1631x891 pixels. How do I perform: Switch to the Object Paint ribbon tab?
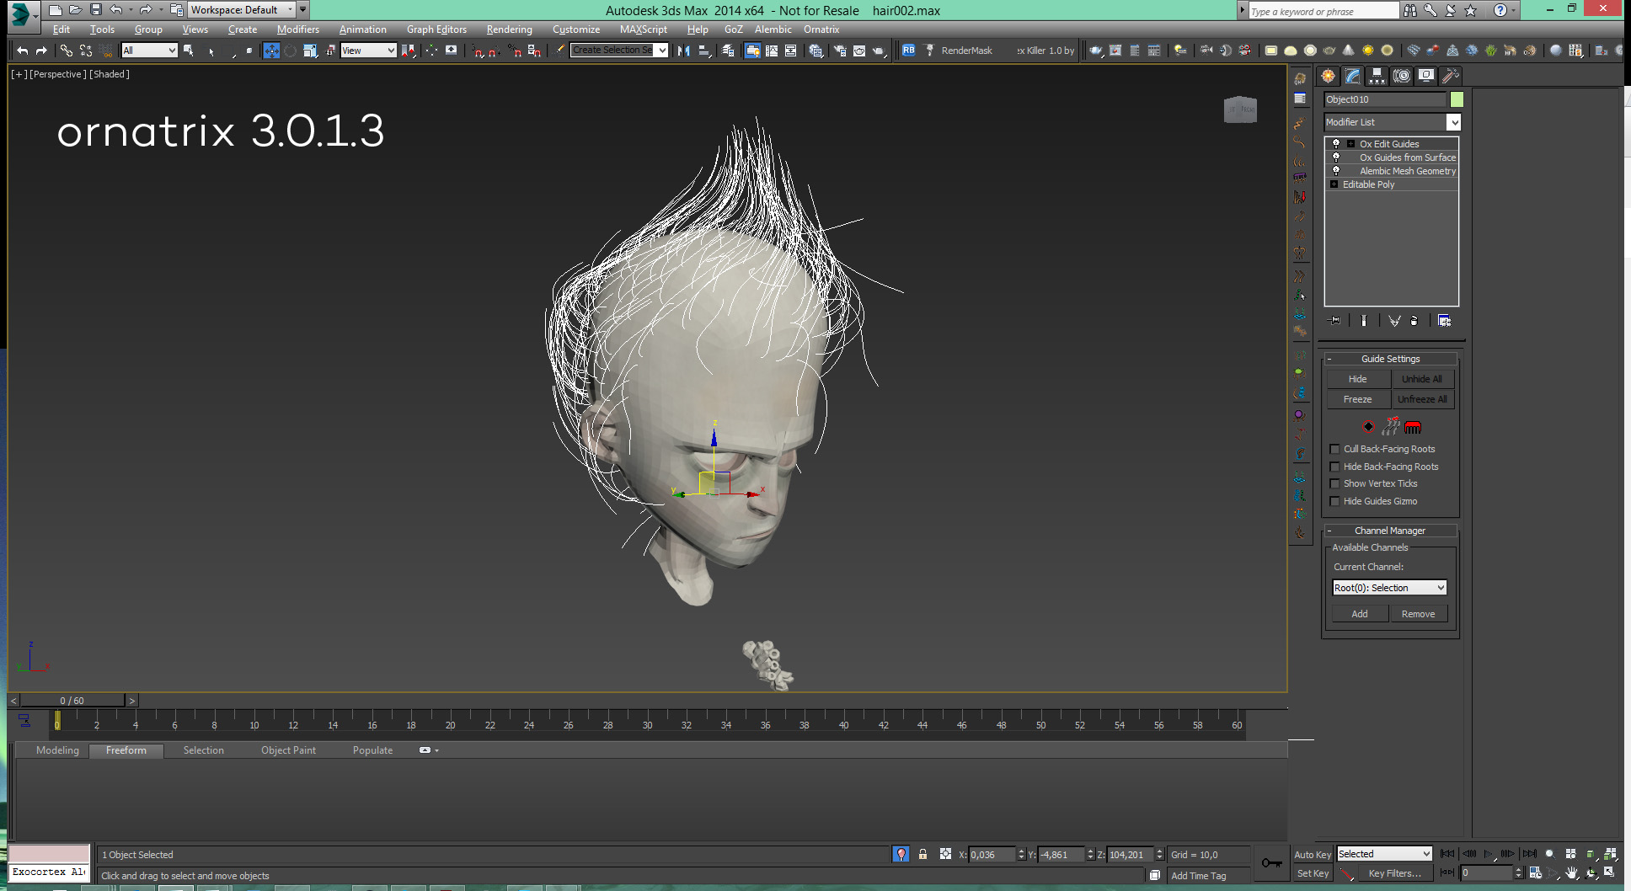[288, 750]
